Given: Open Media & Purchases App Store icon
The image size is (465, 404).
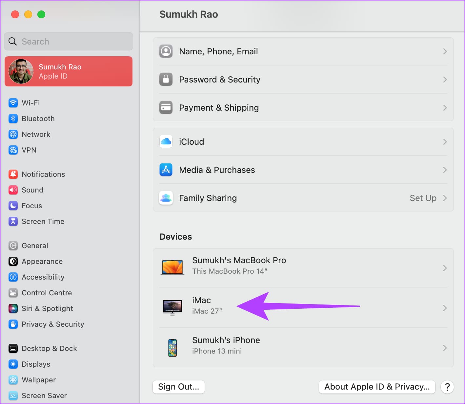Looking at the screenshot, I should point(166,170).
